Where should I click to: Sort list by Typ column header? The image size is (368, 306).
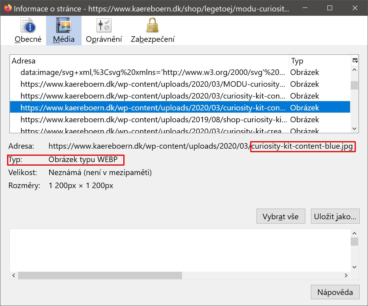tap(320, 61)
